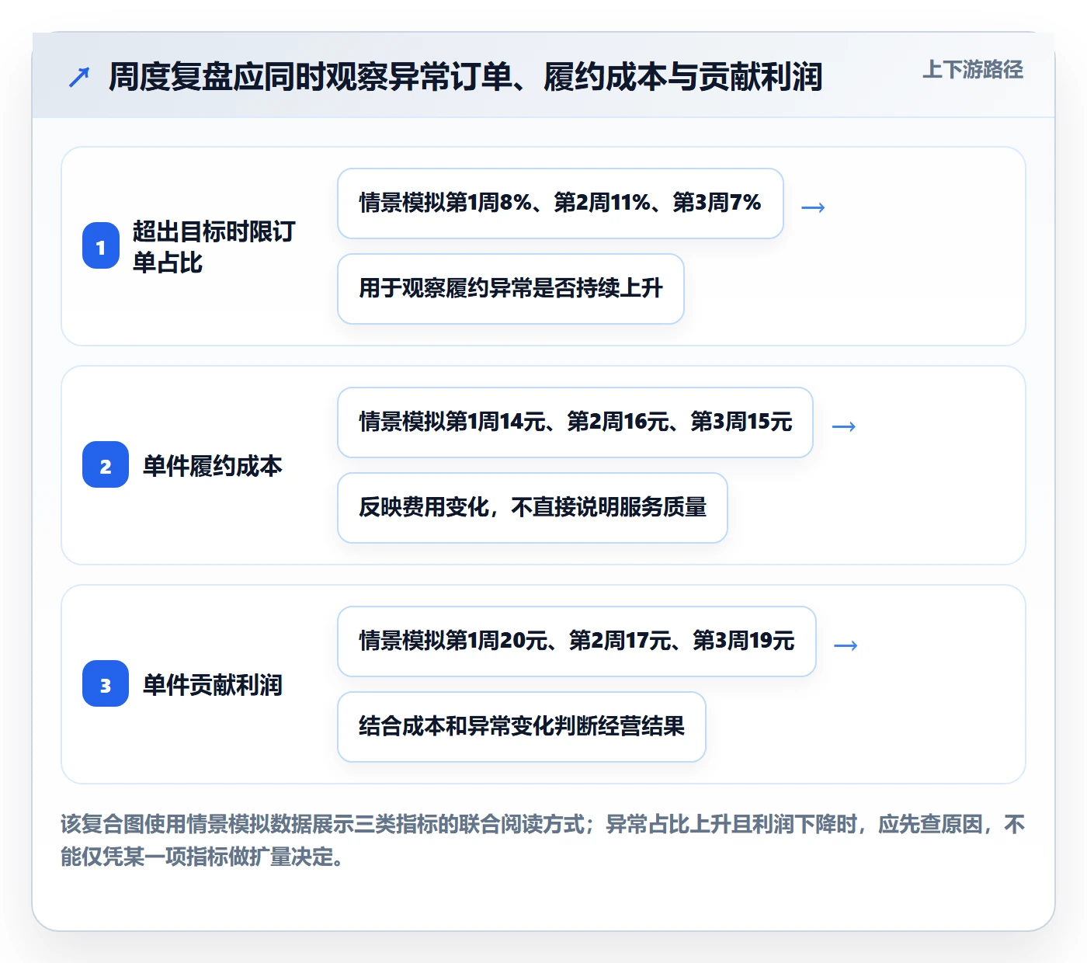Select the chip "反映费用变化，不直接说明服务质量"
1087x963 pixels.
pos(533,508)
